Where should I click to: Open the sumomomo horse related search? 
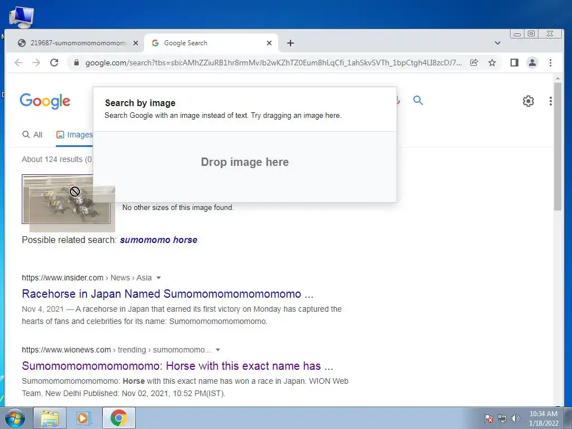click(159, 240)
